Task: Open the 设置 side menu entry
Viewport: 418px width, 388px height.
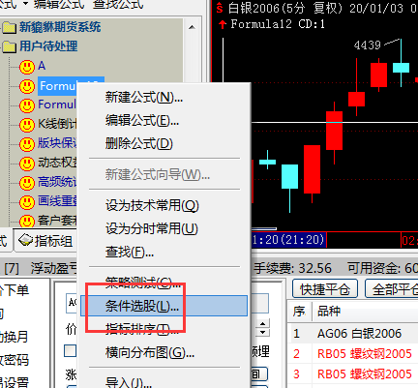Action: (x=15, y=382)
